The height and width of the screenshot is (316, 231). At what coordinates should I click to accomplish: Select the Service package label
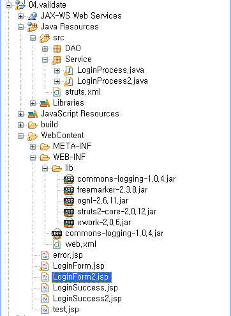[x=78, y=59]
